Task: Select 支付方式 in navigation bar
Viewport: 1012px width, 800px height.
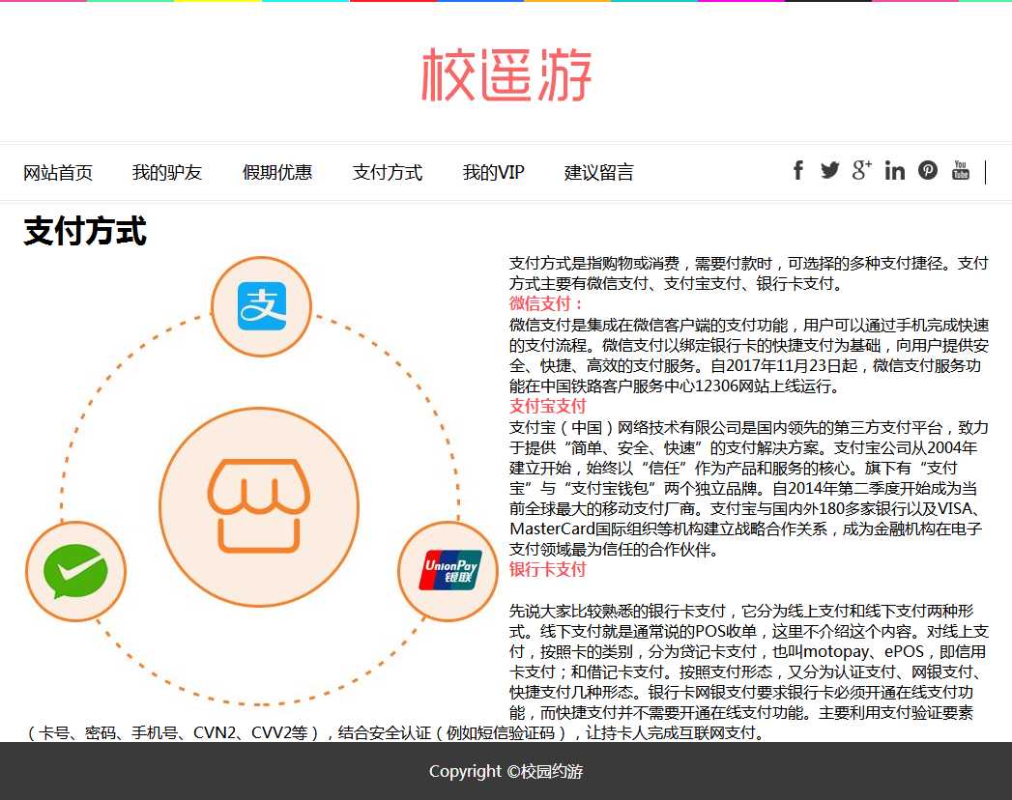Action: [388, 173]
